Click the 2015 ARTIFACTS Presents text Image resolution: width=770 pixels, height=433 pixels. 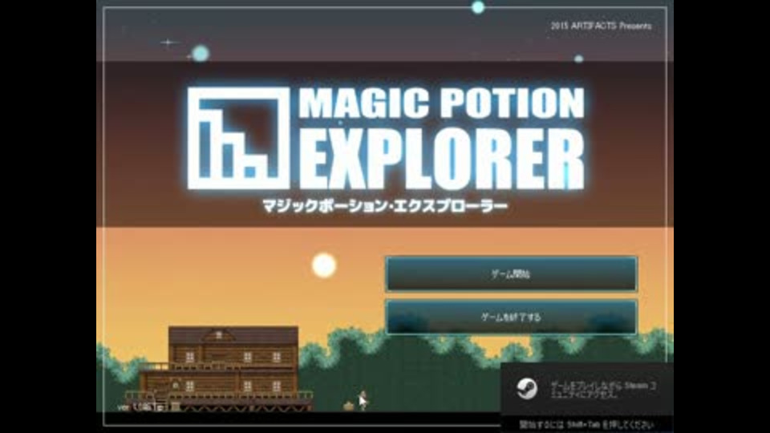point(601,26)
